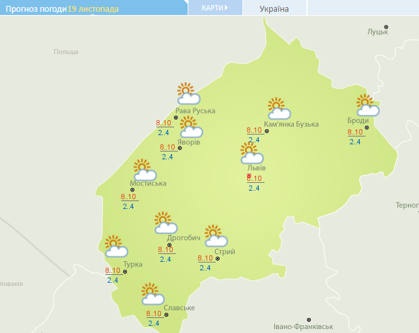Click the Івано-Франківськ city label
Viewport: 419px width, 333px height.
pyautogui.click(x=304, y=326)
